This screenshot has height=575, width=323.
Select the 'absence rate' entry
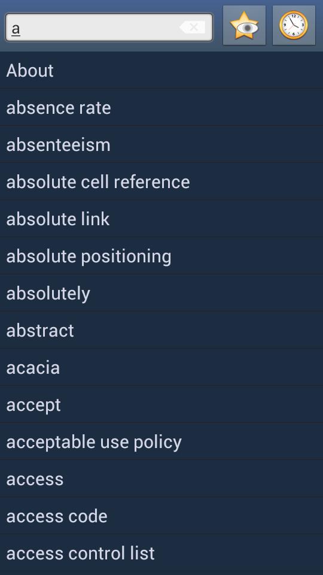coord(161,107)
